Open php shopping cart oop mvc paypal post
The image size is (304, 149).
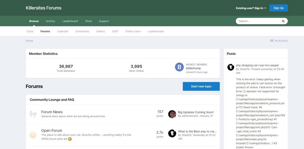(x=257, y=66)
